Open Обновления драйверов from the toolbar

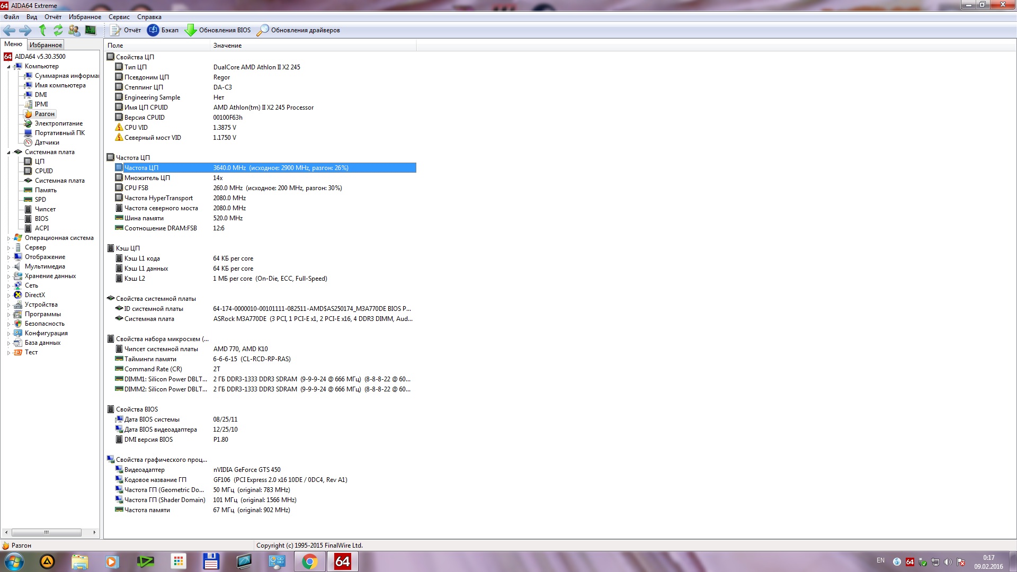298,30
